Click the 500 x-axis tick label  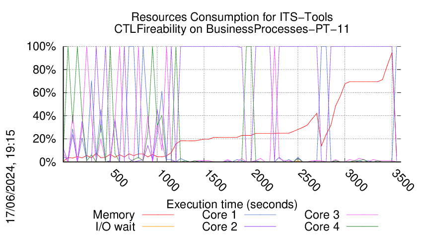coord(119,178)
